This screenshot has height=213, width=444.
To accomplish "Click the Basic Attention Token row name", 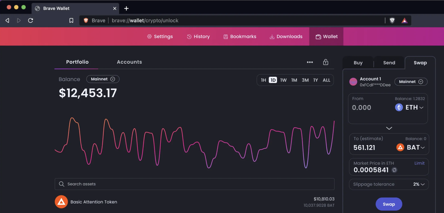I will pyautogui.click(x=94, y=202).
